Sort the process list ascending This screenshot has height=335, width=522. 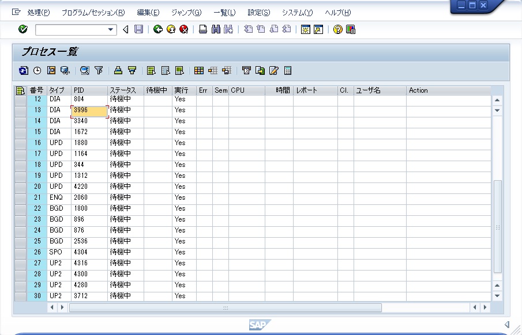[119, 70]
